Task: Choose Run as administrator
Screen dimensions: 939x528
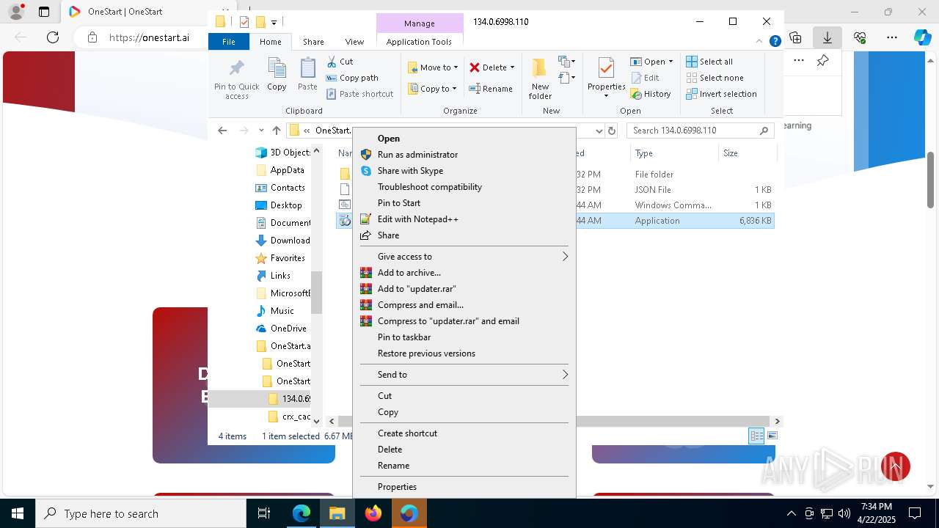Action: [464, 155]
